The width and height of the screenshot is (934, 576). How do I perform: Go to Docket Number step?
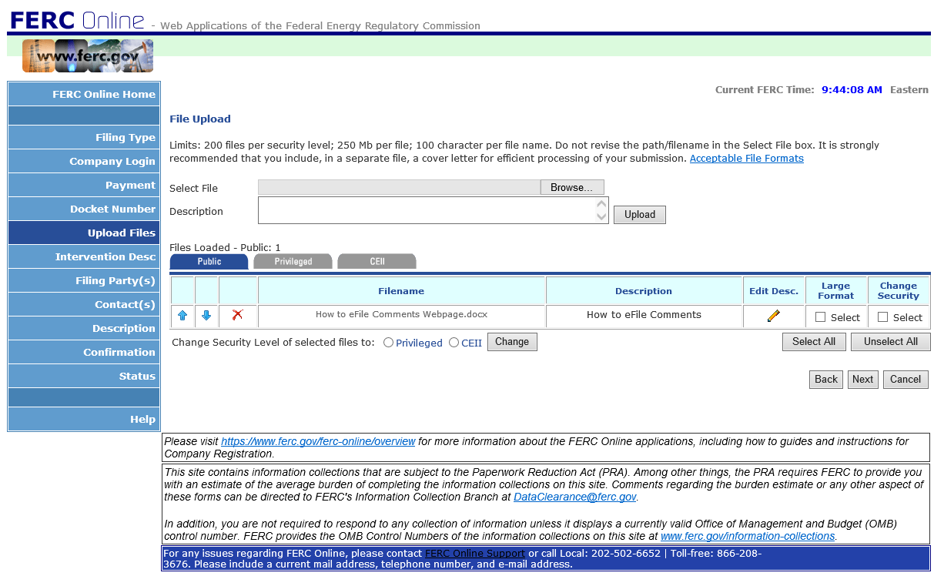click(84, 209)
